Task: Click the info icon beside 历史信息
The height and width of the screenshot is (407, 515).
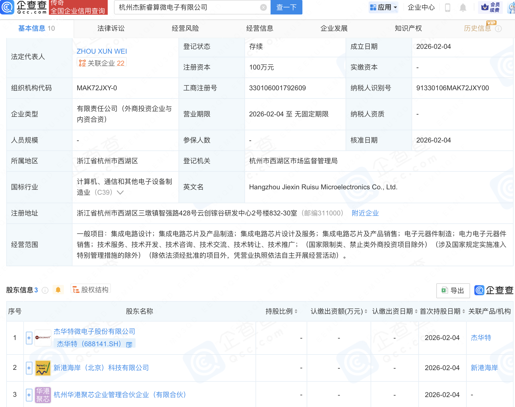Action: (x=499, y=28)
